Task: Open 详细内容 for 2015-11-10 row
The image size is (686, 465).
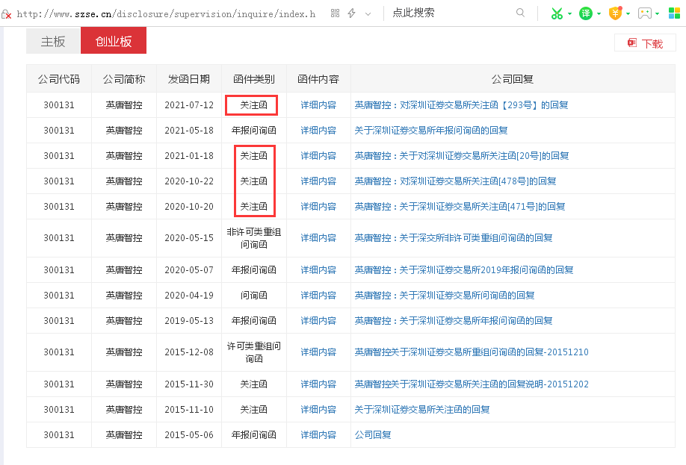Action: click(x=318, y=409)
